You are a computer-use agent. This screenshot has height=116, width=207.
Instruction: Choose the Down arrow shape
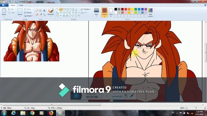click(58, 15)
